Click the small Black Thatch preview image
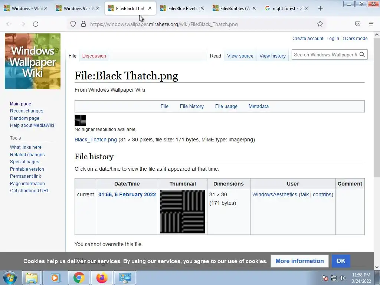 [80, 120]
